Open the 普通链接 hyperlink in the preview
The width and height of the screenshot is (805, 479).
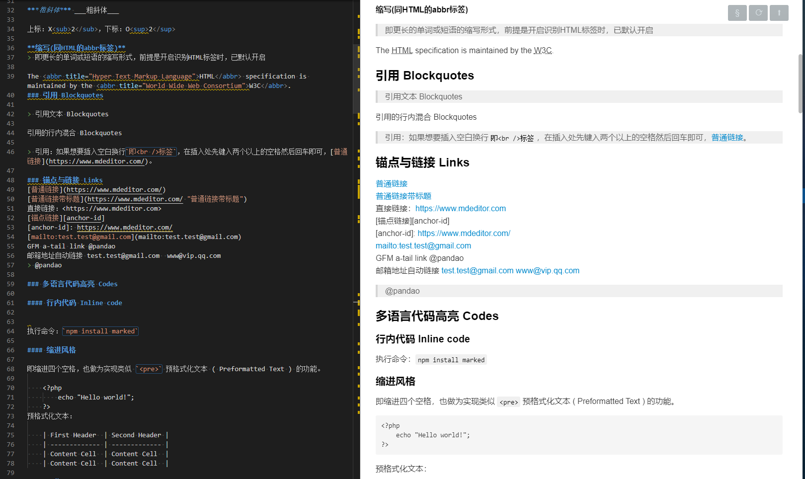[x=391, y=183]
